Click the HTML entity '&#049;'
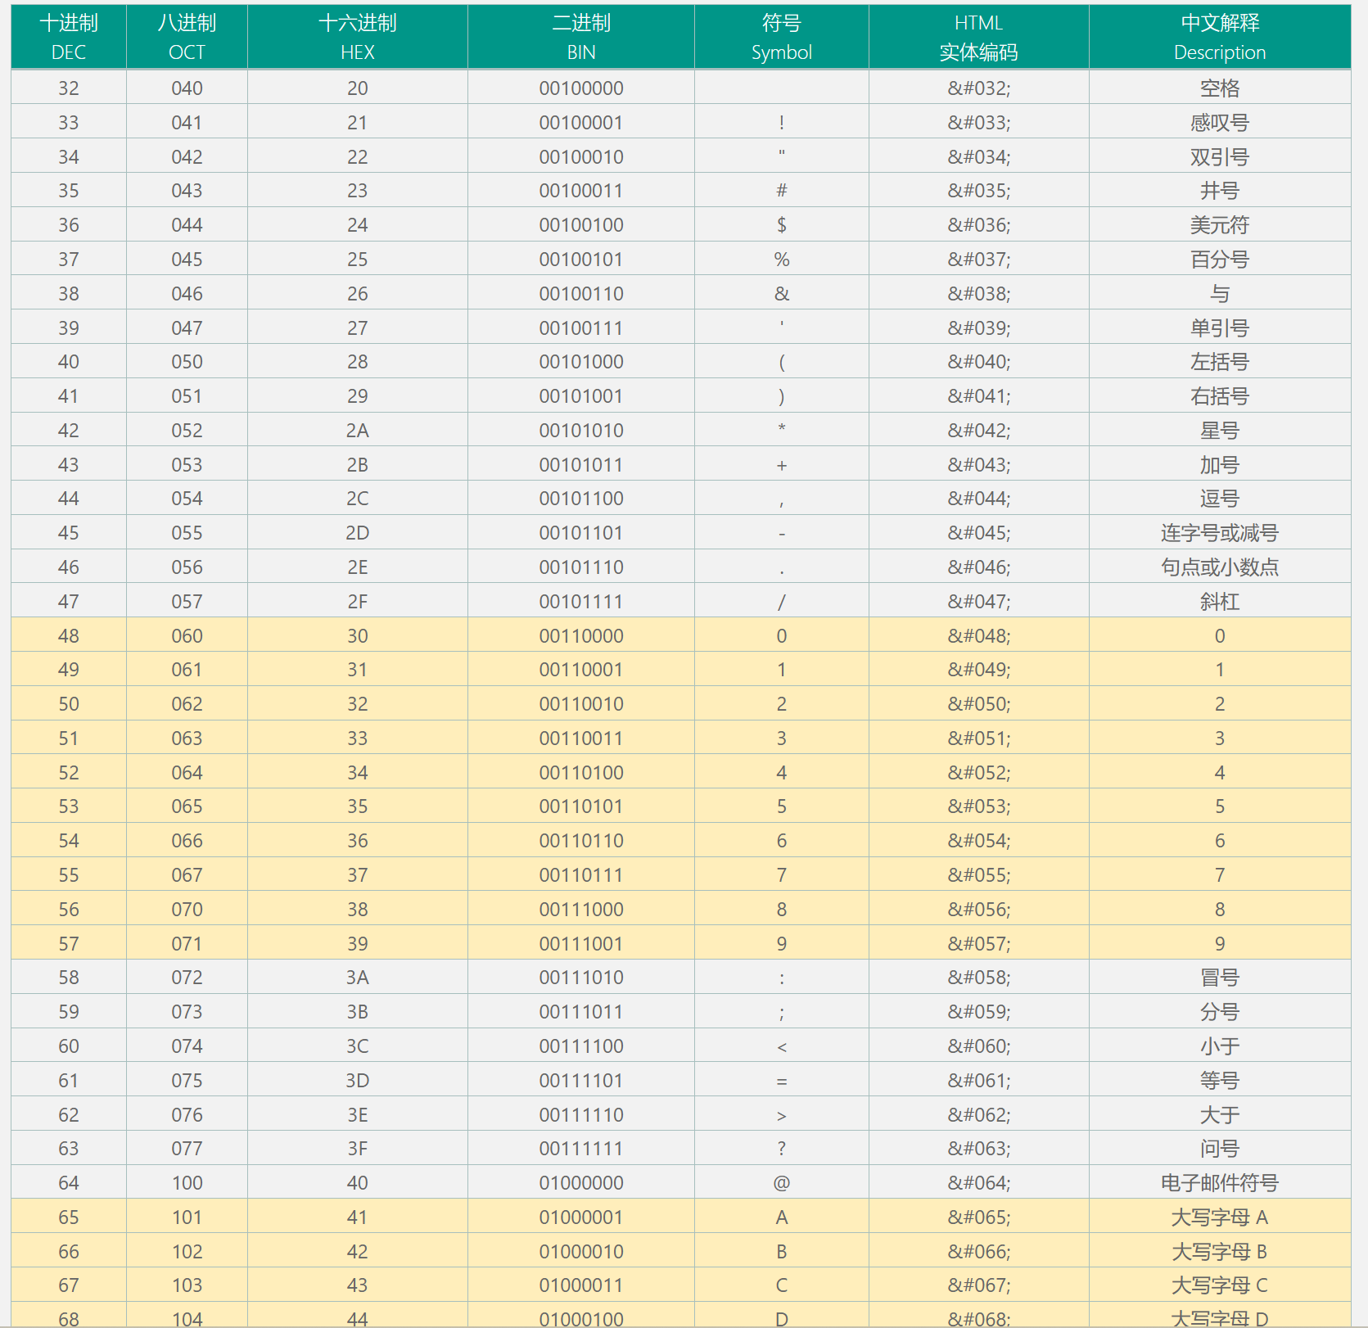This screenshot has width=1368, height=1328. 979,669
